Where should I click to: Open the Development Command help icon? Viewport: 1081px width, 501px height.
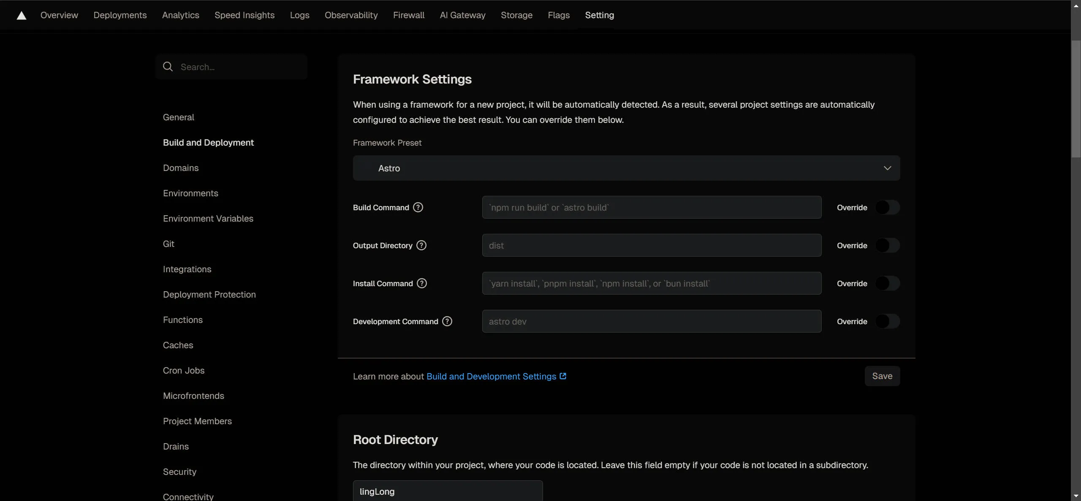[447, 321]
